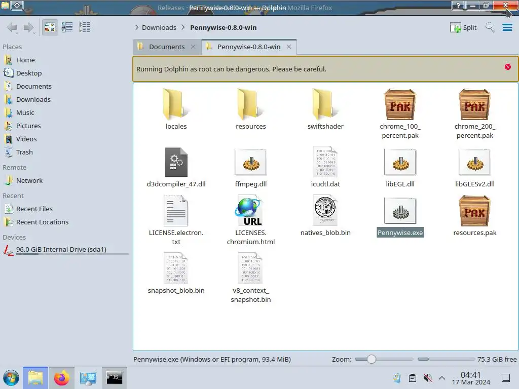Close the Documents tab
Image resolution: width=519 pixels, height=389 pixels.
point(193,47)
